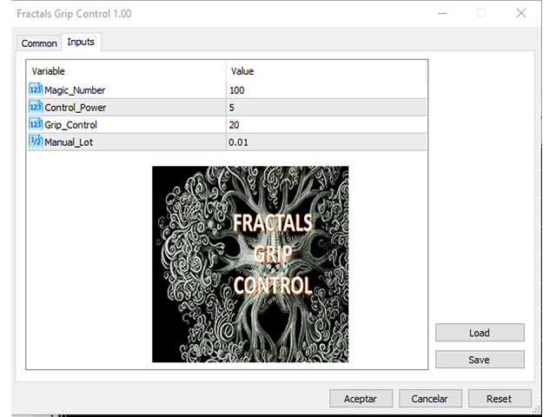
Task: Confirm settings with the Aceptar button
Action: (x=361, y=399)
